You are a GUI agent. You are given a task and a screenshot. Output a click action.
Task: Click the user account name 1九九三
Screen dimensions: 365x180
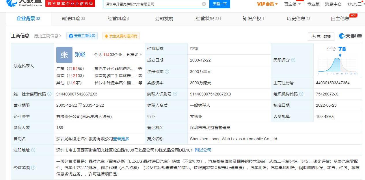coord(354,4)
